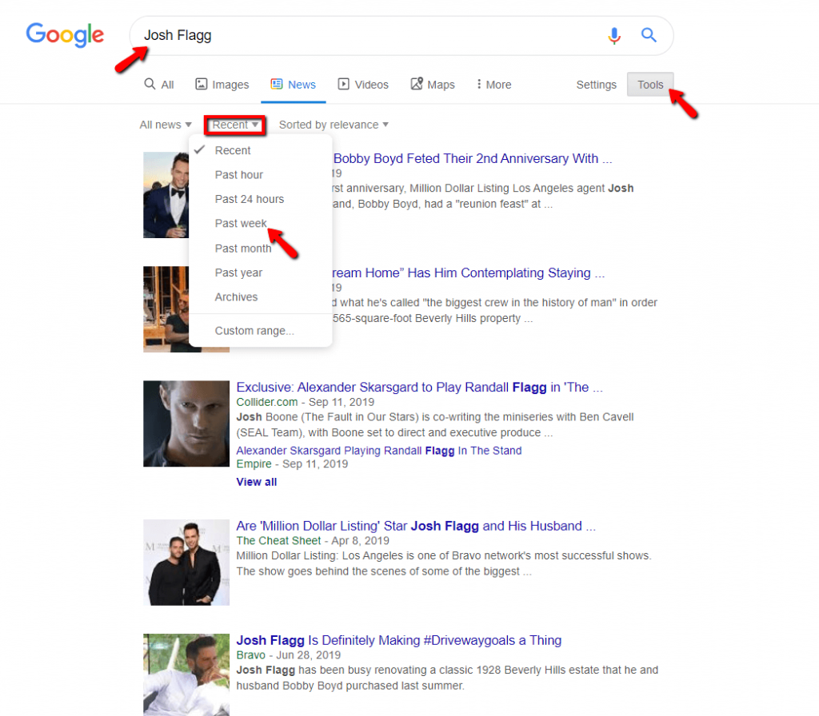819x716 pixels.
Task: Click the View all link
Action: click(257, 482)
